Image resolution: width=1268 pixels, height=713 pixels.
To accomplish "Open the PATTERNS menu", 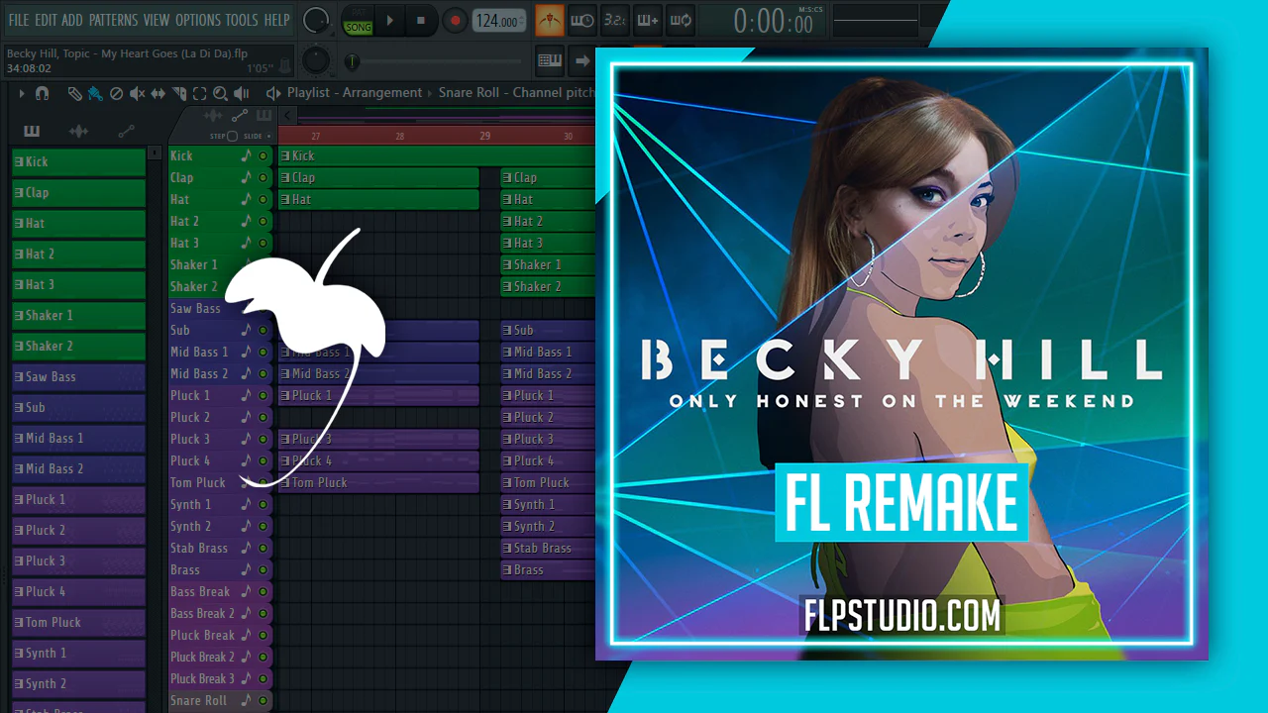I will point(113,20).
